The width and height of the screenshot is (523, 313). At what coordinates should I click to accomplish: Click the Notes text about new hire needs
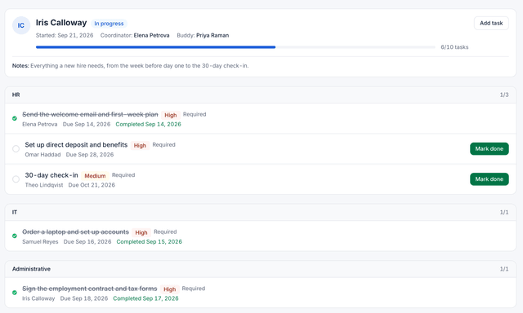click(x=131, y=66)
